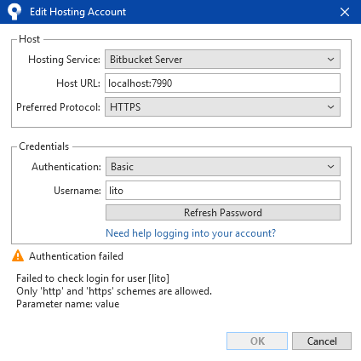Focus the Username input field
Viewport: 361px width, 361px height.
tap(223, 191)
